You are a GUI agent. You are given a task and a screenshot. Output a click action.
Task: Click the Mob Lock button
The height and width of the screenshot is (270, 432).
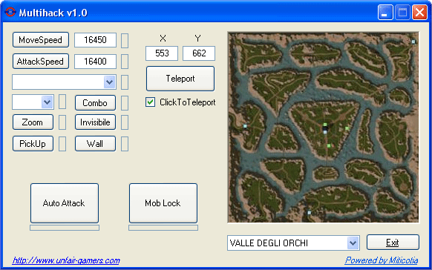[163, 203]
